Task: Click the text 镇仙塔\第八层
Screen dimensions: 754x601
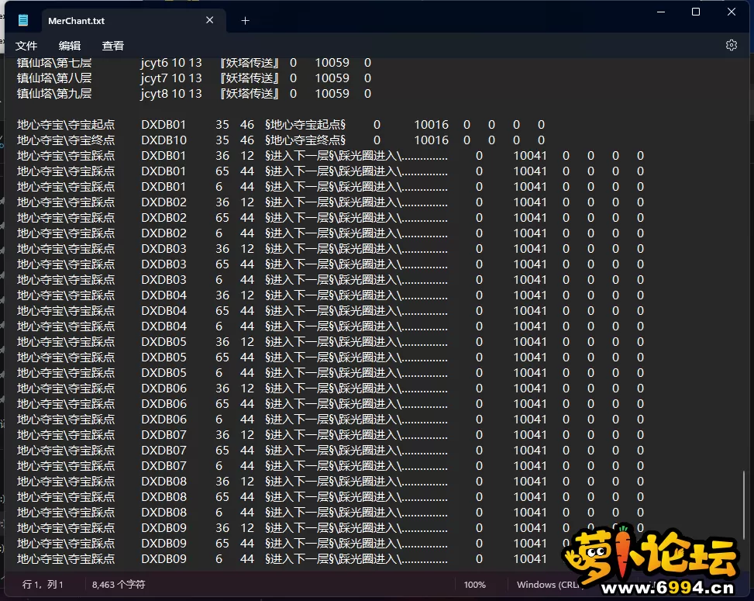Action: point(54,78)
